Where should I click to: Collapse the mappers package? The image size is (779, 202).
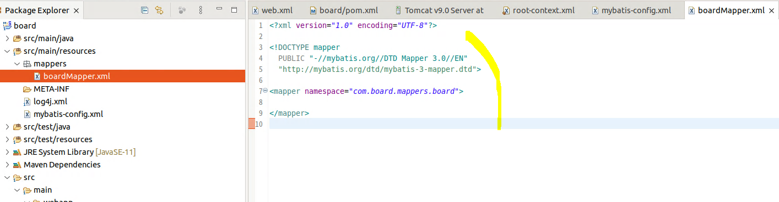(17, 64)
